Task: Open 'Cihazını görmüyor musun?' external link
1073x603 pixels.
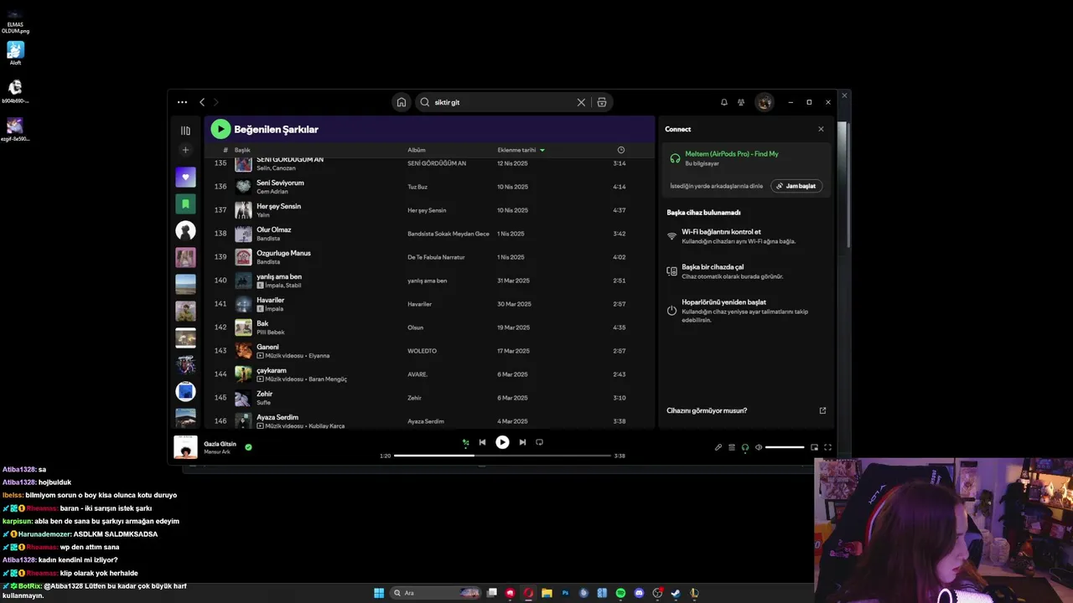Action: [x=822, y=410]
